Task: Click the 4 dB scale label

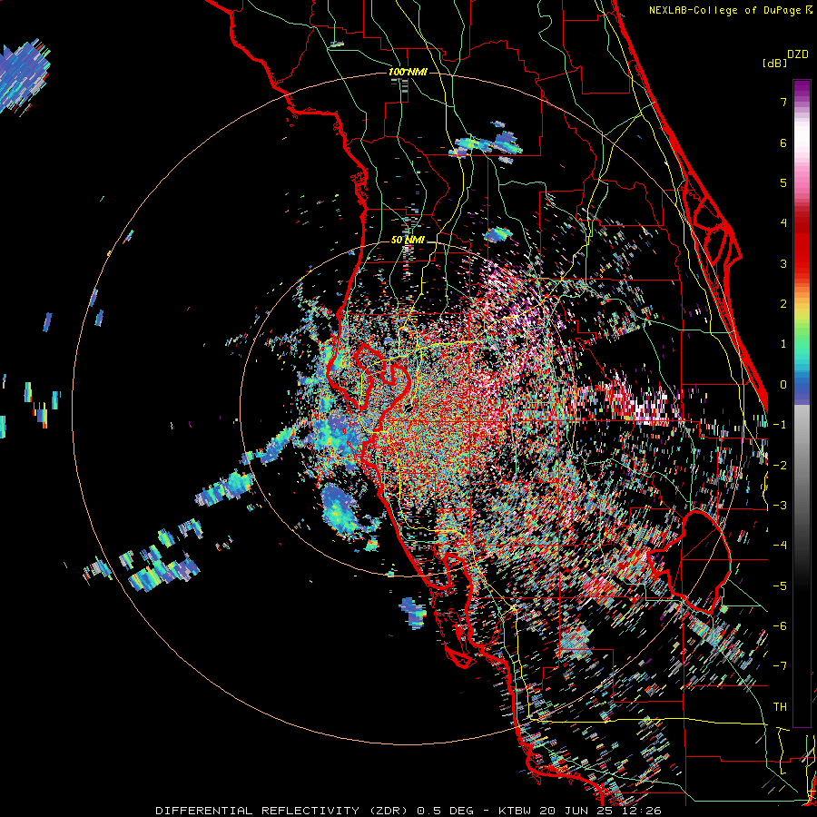Action: point(783,223)
